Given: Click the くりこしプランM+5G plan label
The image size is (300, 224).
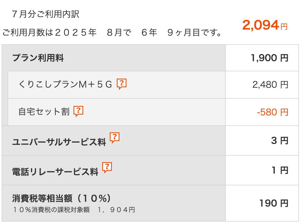Looking at the screenshot, I should (x=65, y=84).
